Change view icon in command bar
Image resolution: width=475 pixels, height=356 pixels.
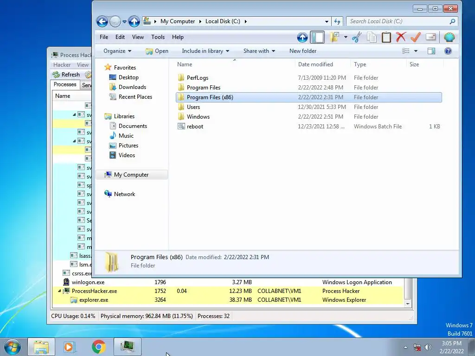pos(405,51)
